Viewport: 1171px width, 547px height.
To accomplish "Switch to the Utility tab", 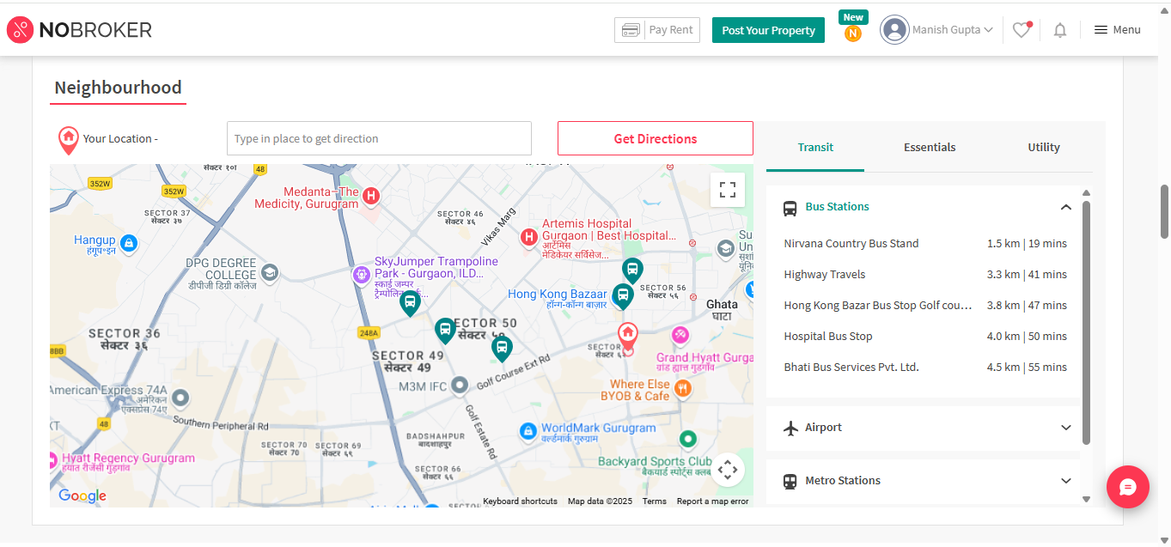I will (x=1044, y=147).
